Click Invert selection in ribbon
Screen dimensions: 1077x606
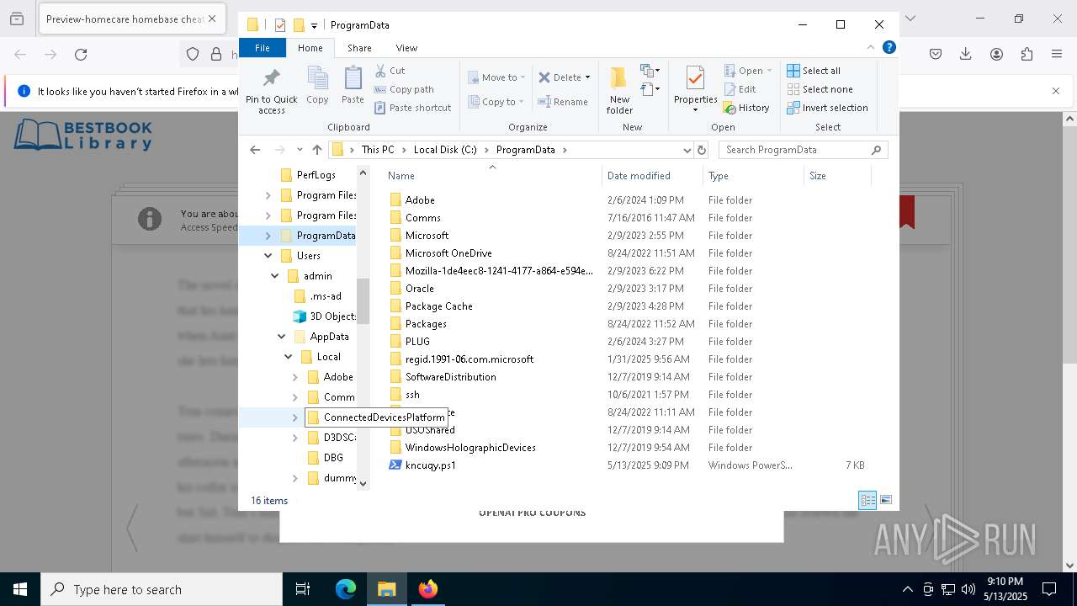[827, 108]
